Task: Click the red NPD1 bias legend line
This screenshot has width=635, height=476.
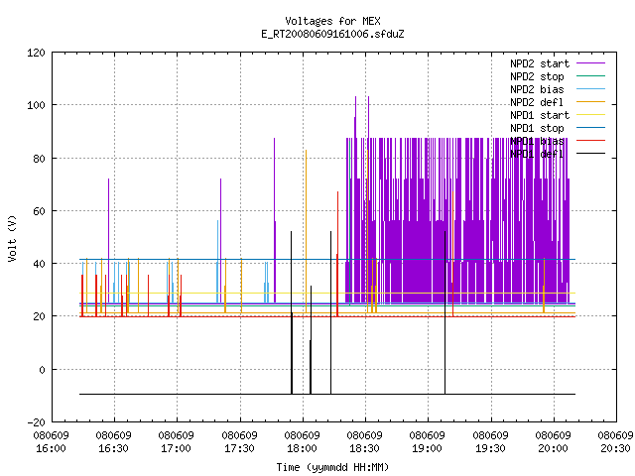Action: coord(590,141)
